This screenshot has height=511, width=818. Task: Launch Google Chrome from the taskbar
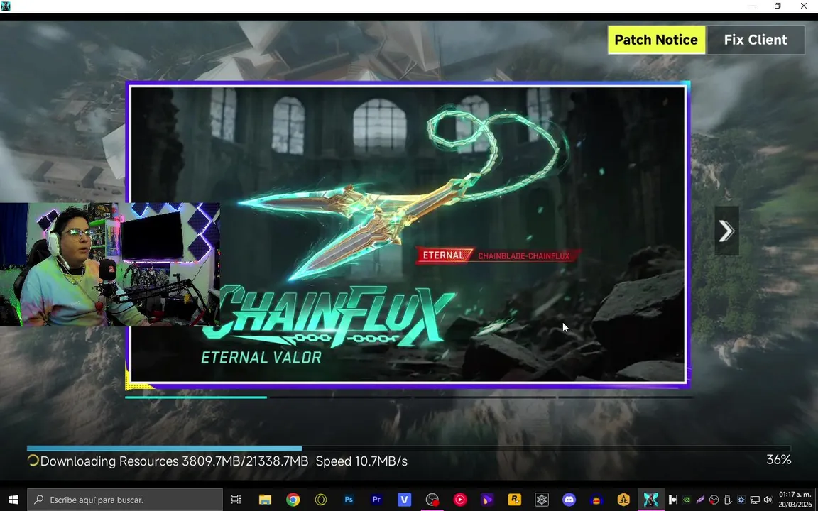click(x=293, y=500)
